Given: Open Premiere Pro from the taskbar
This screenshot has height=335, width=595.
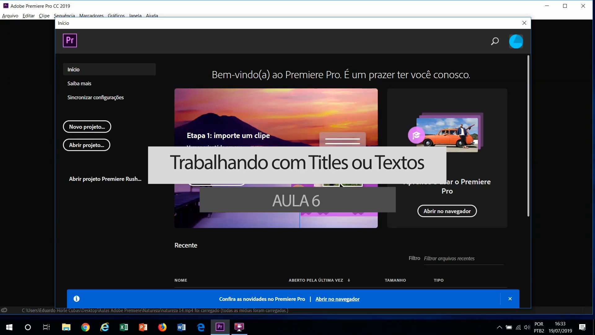Looking at the screenshot, I should pyautogui.click(x=220, y=327).
